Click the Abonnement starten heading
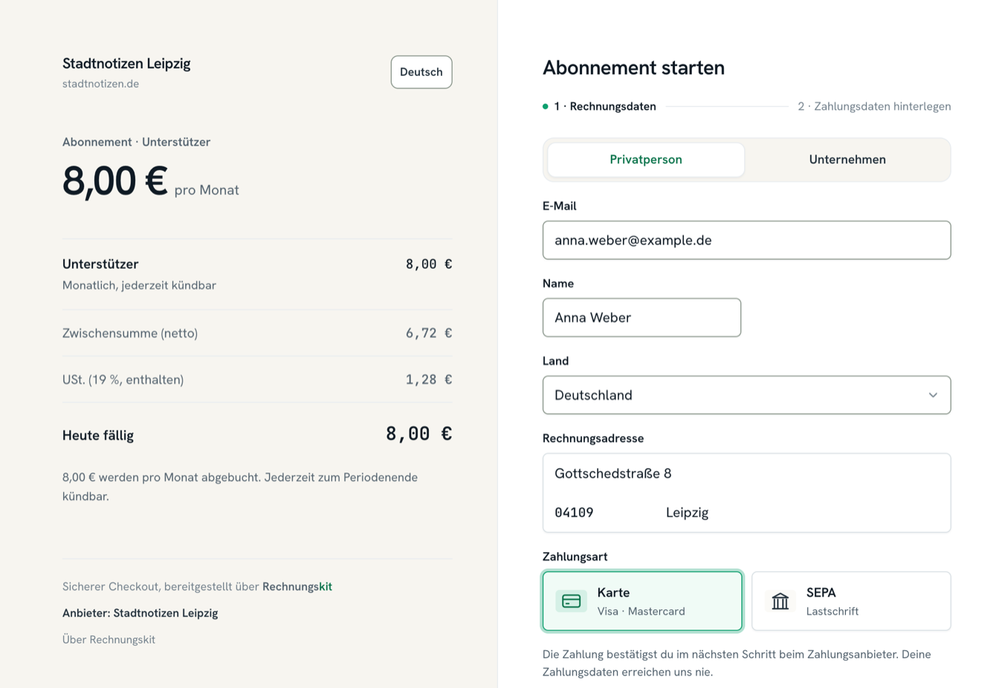Viewport: 996px width, 688px height. tap(633, 68)
